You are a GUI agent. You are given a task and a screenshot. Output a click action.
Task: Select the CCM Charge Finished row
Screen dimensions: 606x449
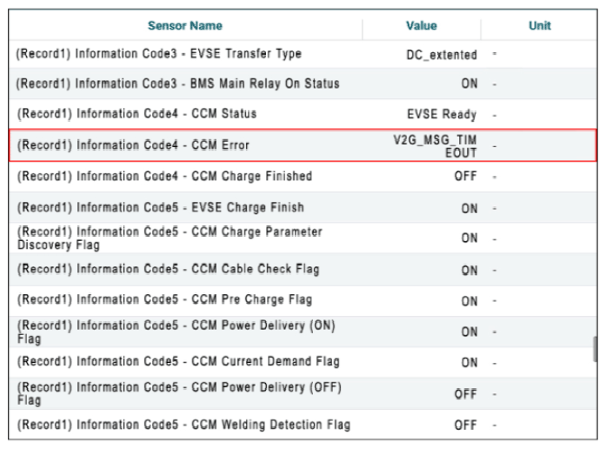coord(303,177)
